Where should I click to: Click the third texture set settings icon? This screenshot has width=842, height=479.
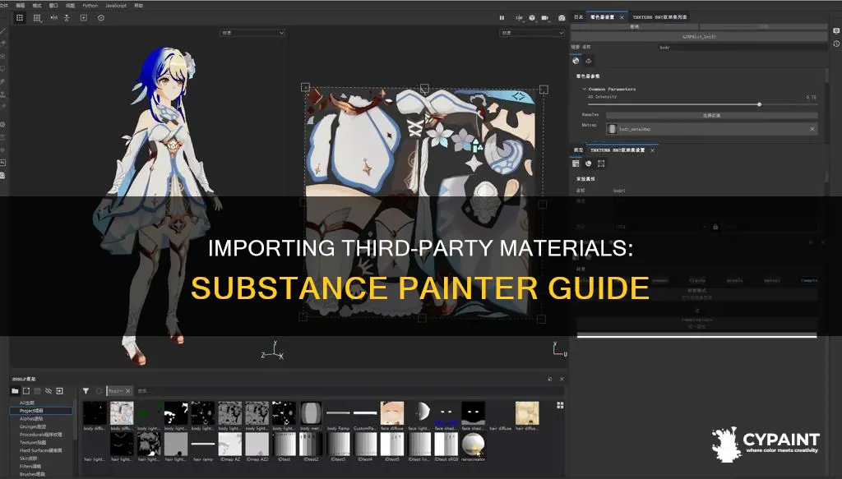[601, 164]
